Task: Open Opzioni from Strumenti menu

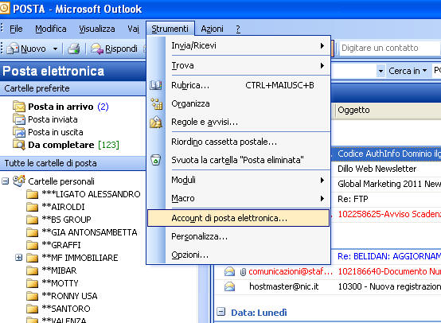Action: (239, 255)
